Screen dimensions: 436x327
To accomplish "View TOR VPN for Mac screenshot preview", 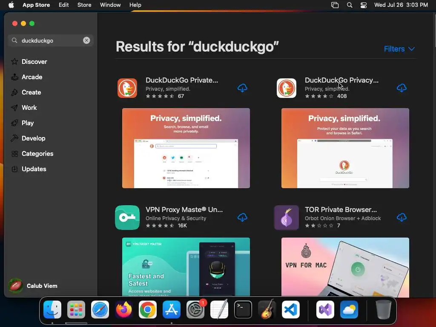I will [345, 267].
